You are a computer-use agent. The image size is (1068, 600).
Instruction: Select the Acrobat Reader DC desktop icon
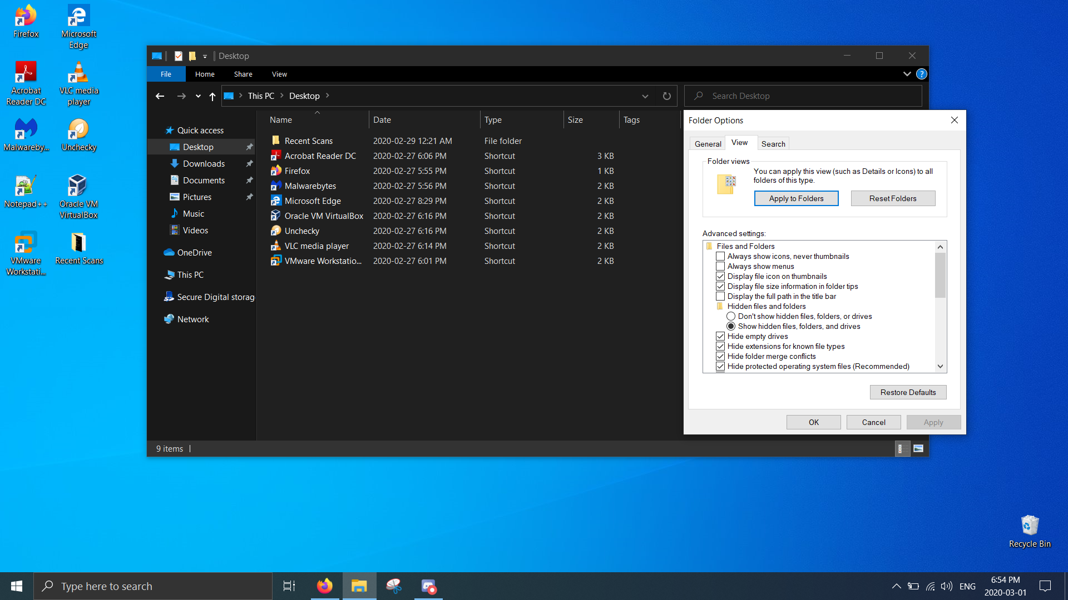click(26, 83)
